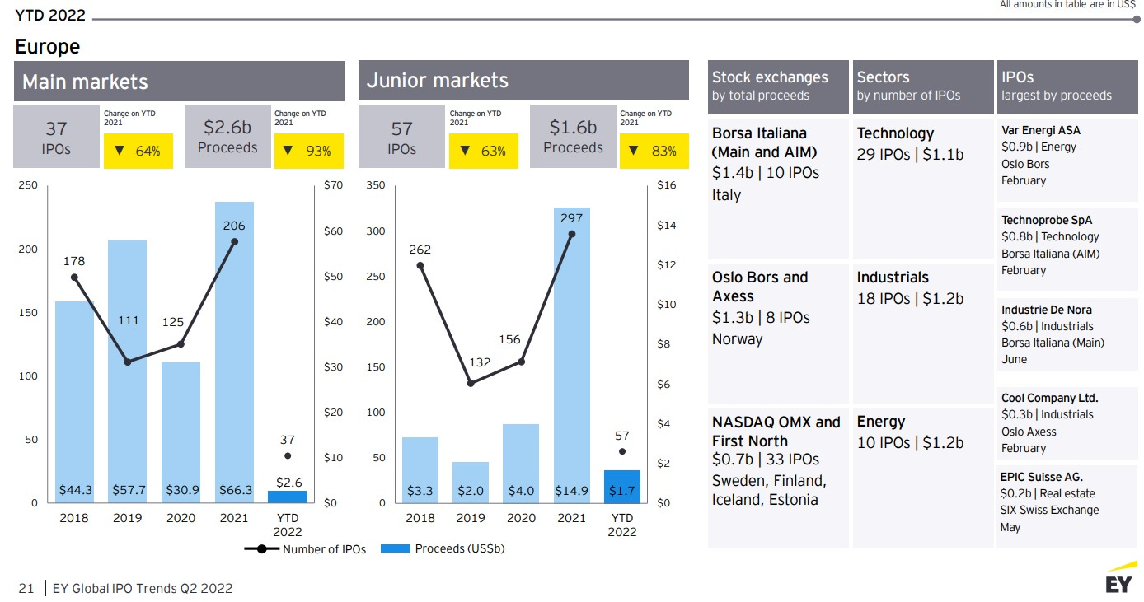Click the Cool Company Ltd. entry
This screenshot has height=602, width=1144.
1067,423
